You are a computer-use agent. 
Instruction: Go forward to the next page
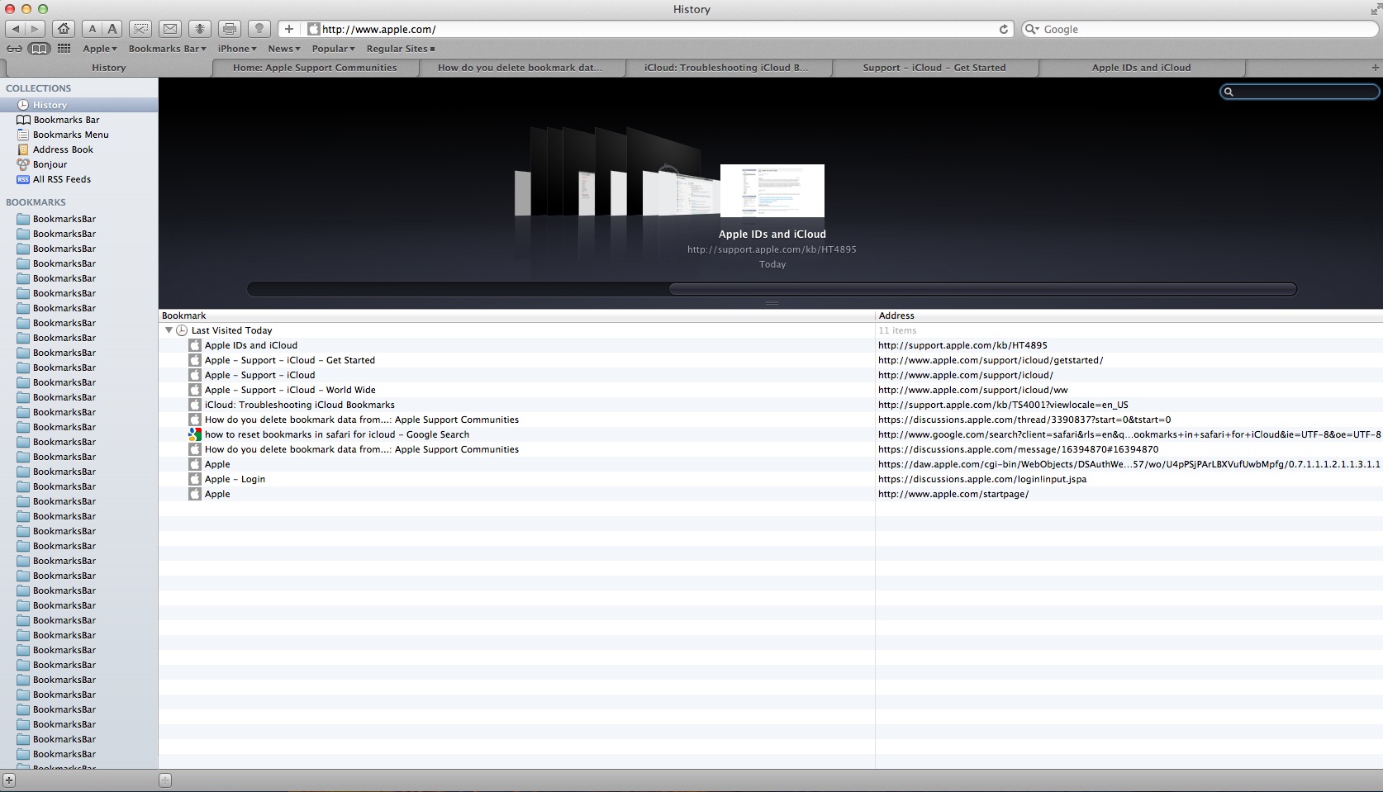coord(35,29)
